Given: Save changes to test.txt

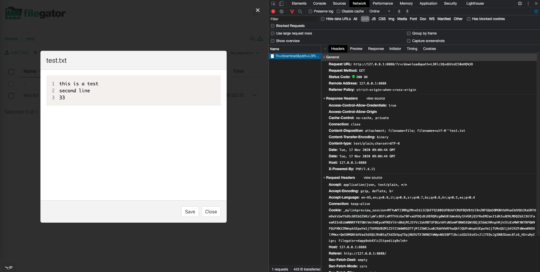Looking at the screenshot, I should point(190,212).
